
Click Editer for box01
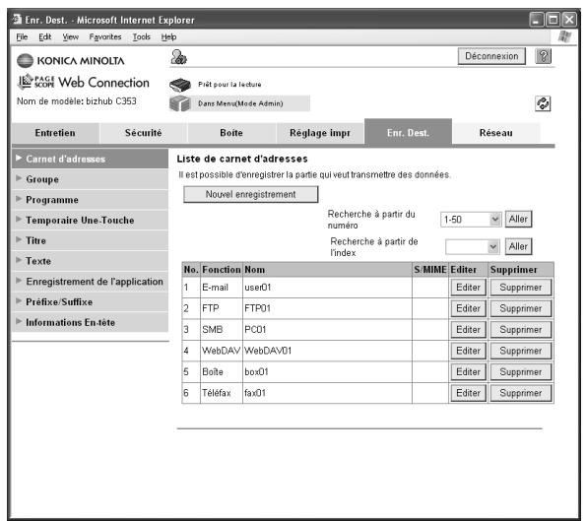click(468, 372)
